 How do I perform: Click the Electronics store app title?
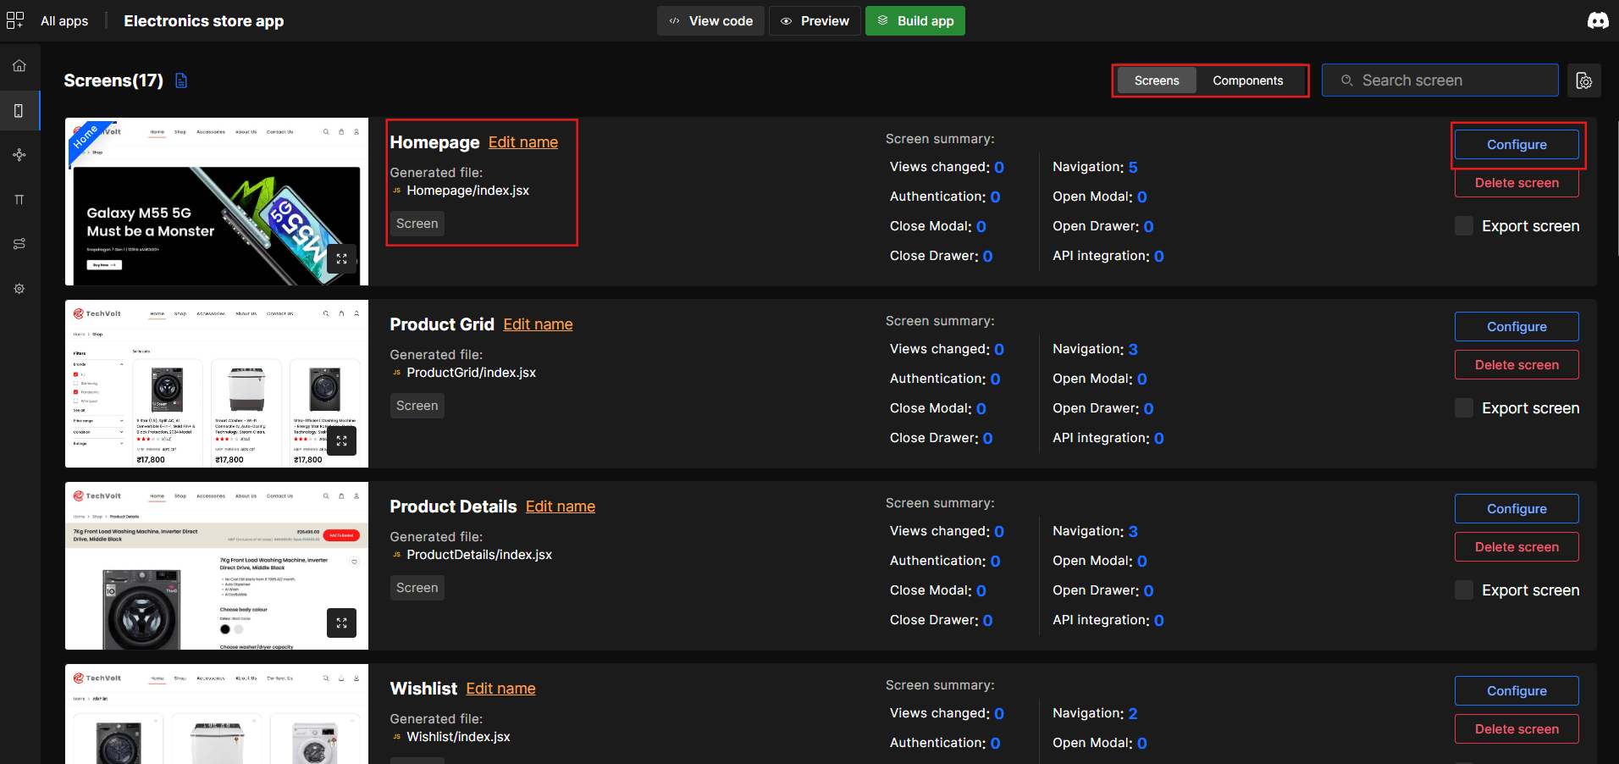pos(204,20)
